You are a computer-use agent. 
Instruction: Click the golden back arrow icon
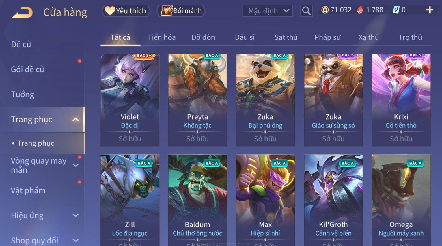coord(22,12)
